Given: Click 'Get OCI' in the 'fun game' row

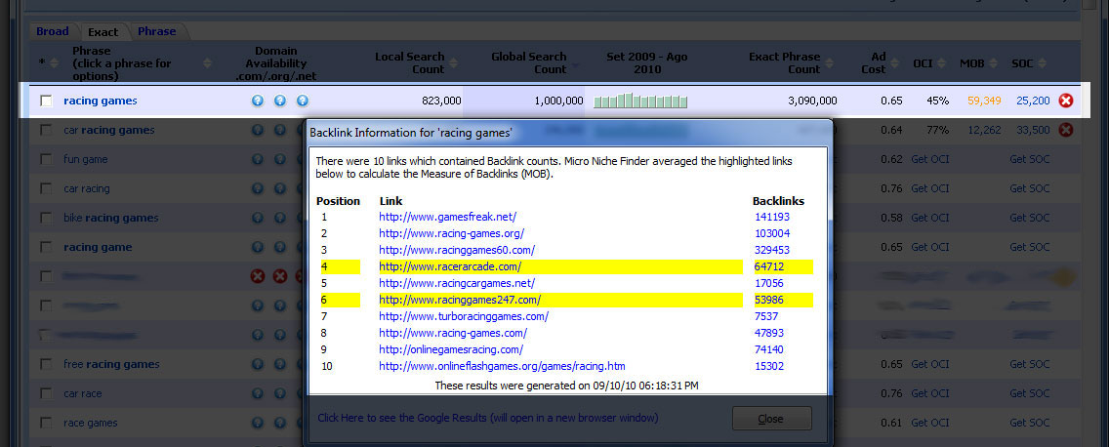Looking at the screenshot, I should pos(930,159).
